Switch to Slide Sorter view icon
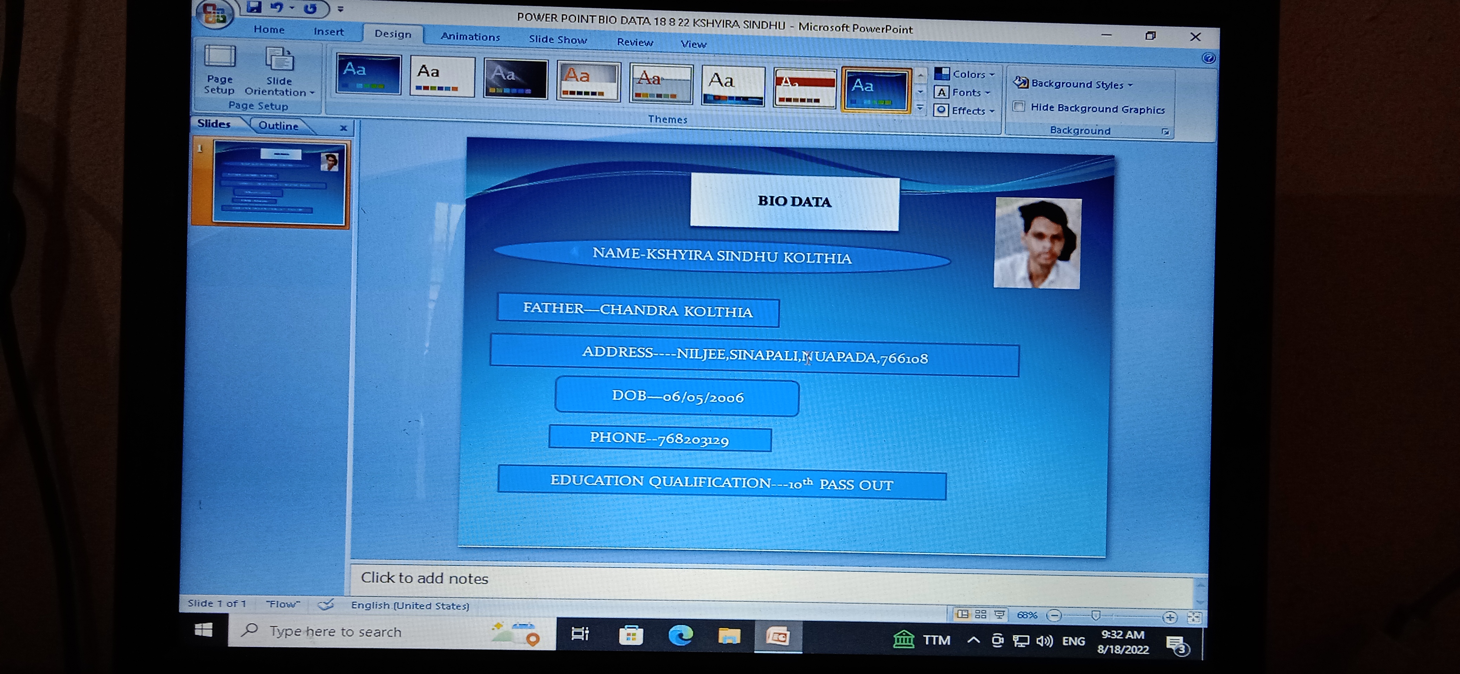 click(981, 614)
